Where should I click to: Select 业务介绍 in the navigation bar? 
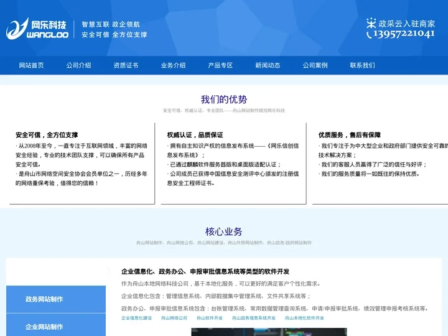[173, 65]
